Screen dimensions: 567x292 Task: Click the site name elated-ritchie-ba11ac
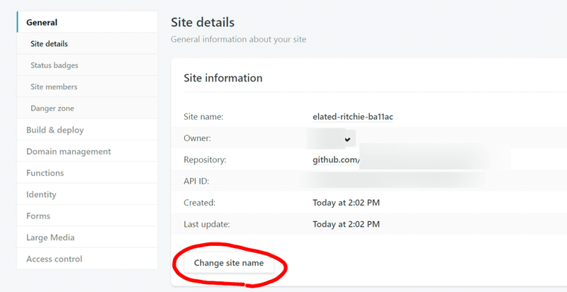[x=353, y=116]
